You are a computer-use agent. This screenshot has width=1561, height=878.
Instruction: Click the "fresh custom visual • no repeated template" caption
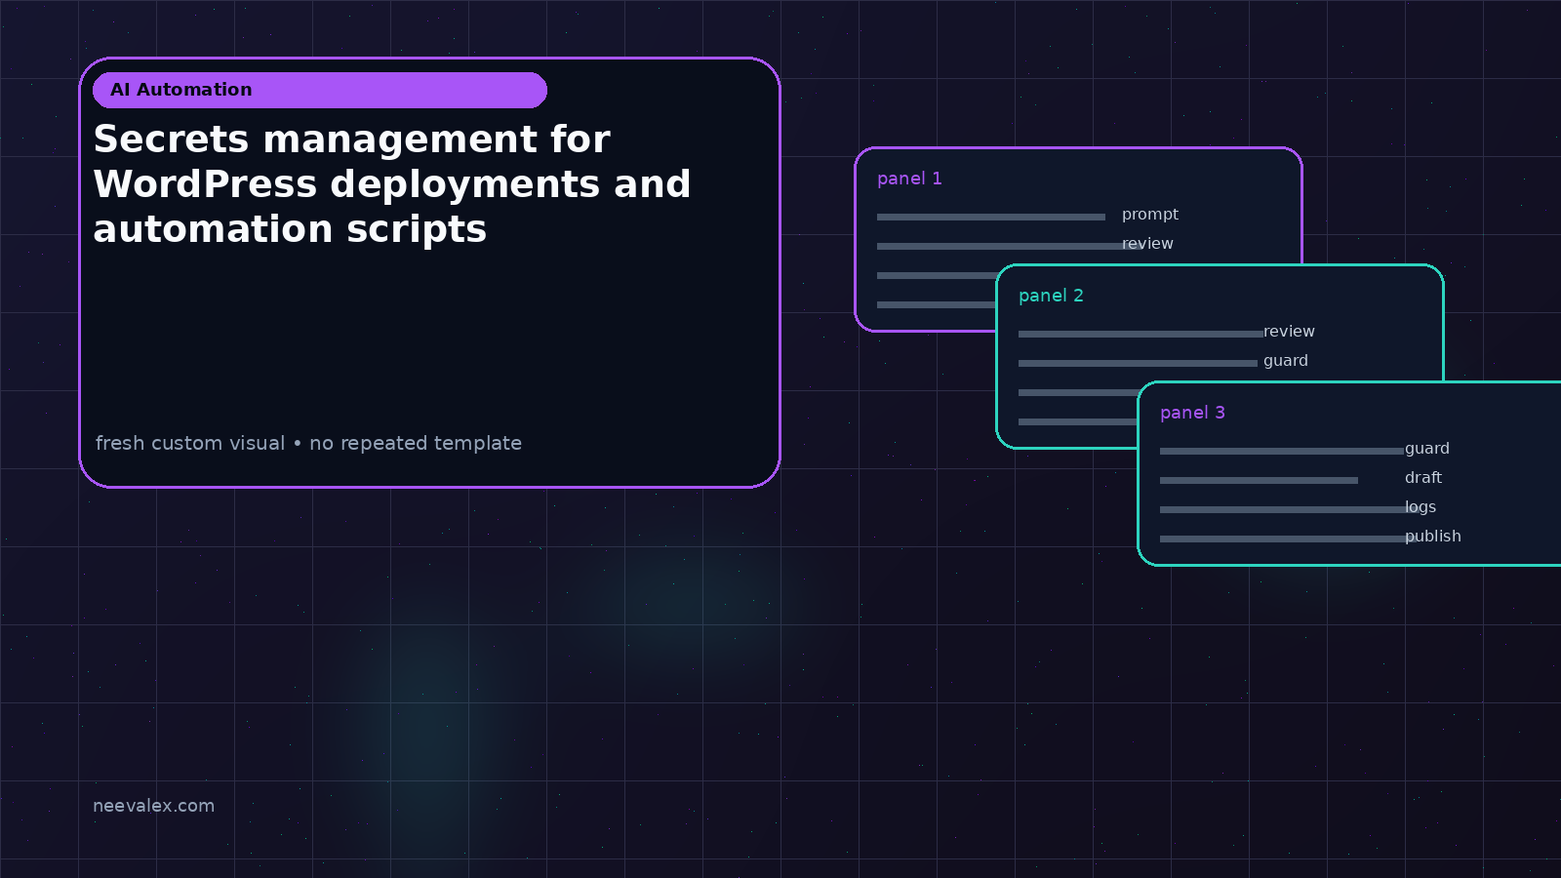[308, 443]
